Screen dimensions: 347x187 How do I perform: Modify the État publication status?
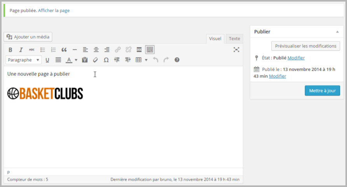tap(296, 58)
